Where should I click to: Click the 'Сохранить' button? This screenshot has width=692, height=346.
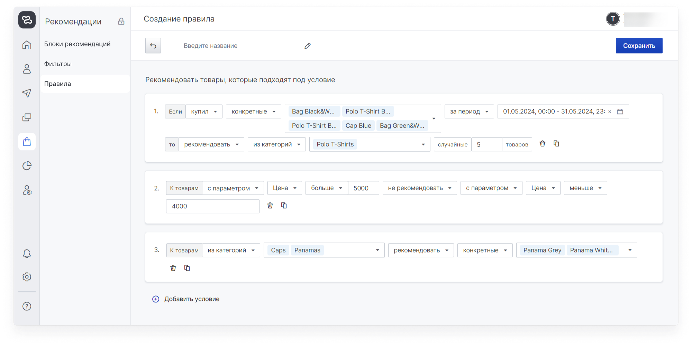click(x=639, y=46)
